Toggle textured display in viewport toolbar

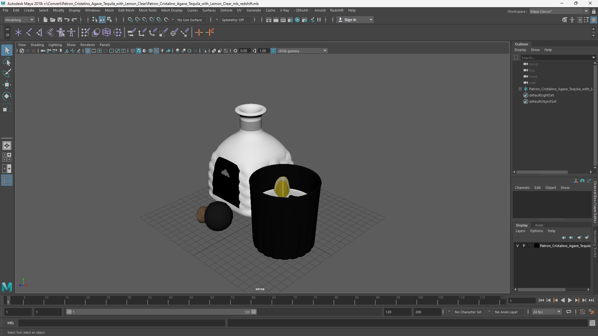156,51
